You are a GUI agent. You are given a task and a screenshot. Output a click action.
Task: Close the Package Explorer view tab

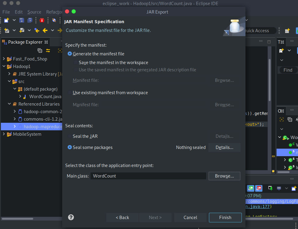point(46,42)
